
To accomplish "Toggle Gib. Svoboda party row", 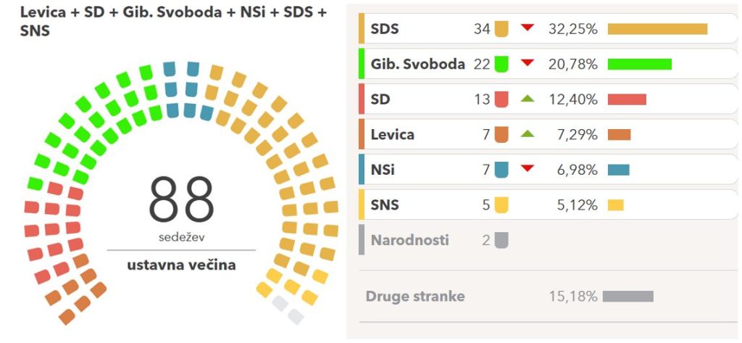I will click(x=417, y=64).
